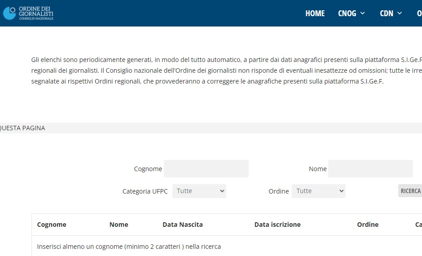Click the ORDINE DEI GIORNALISTI logo text
This screenshot has height=256, width=422.
coord(36,13)
